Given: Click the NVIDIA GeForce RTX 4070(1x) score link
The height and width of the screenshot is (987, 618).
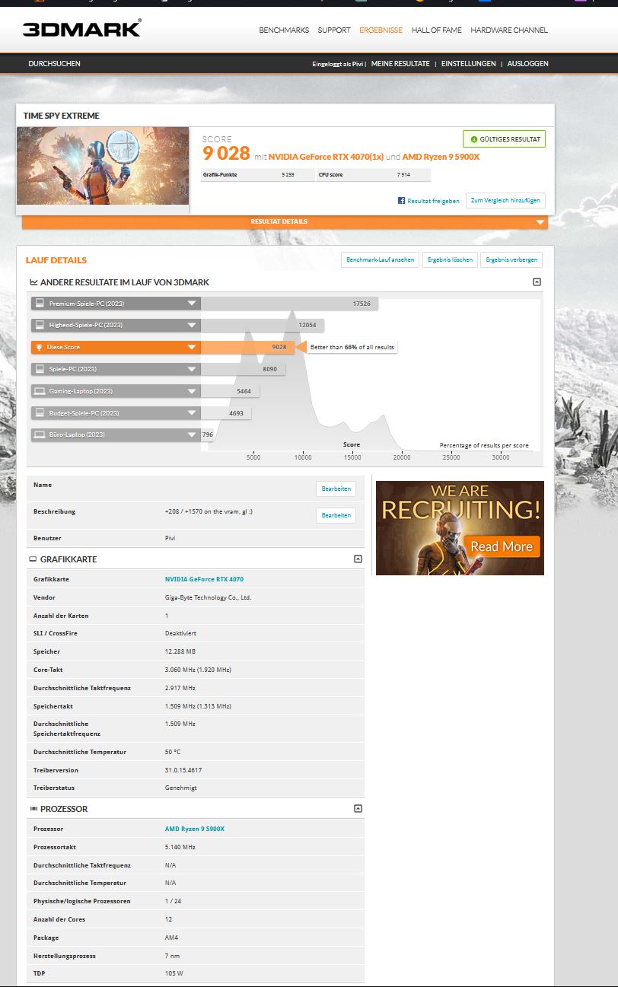Looking at the screenshot, I should pos(326,157).
